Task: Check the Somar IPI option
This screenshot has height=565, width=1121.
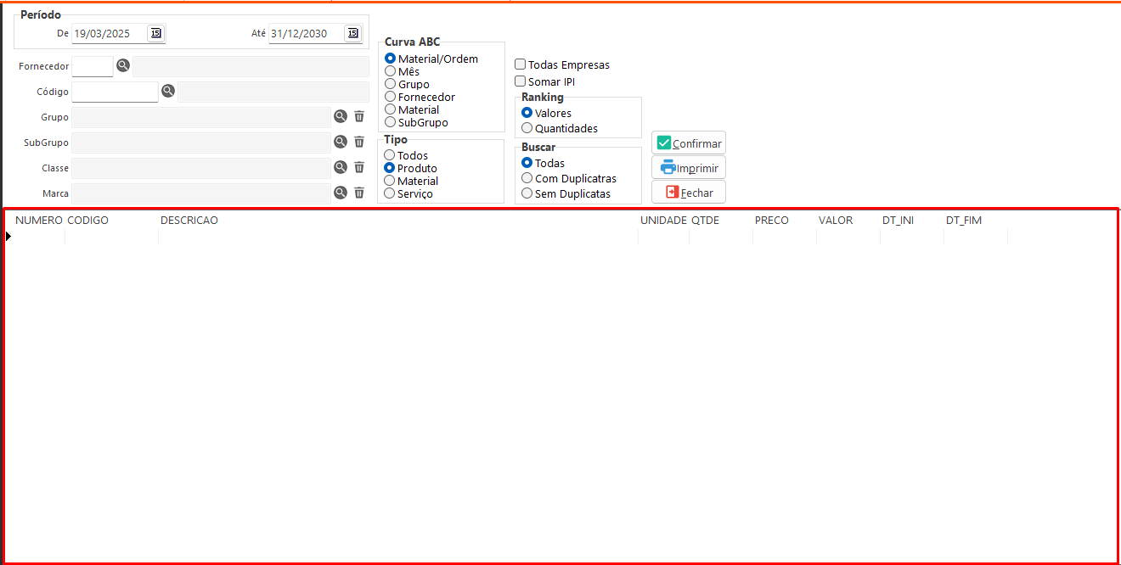Action: coord(521,81)
